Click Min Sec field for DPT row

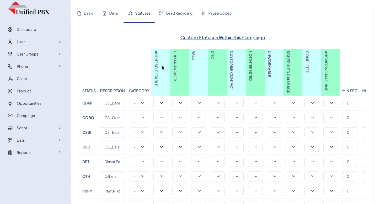350,162
